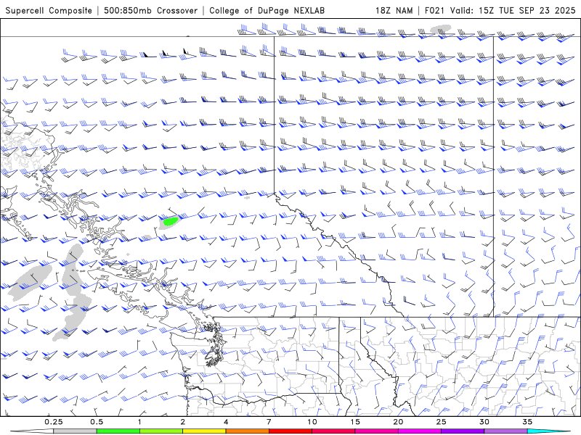Click the "Supercell Composite" title text
Screen dimensions: 581x435
pyautogui.click(x=49, y=10)
